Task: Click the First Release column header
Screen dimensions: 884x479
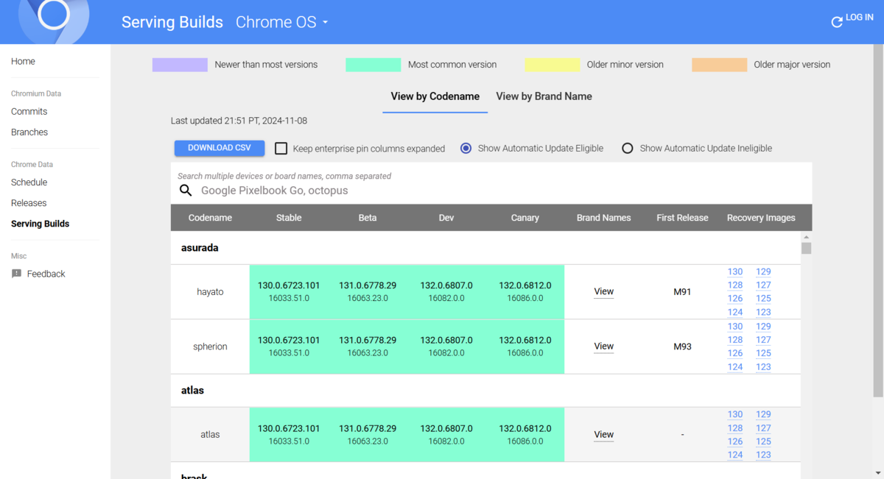Action: click(x=682, y=218)
